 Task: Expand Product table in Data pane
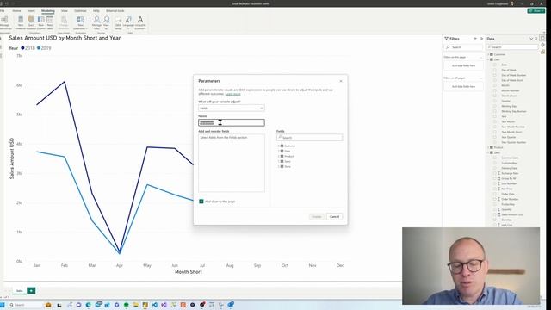coord(488,147)
